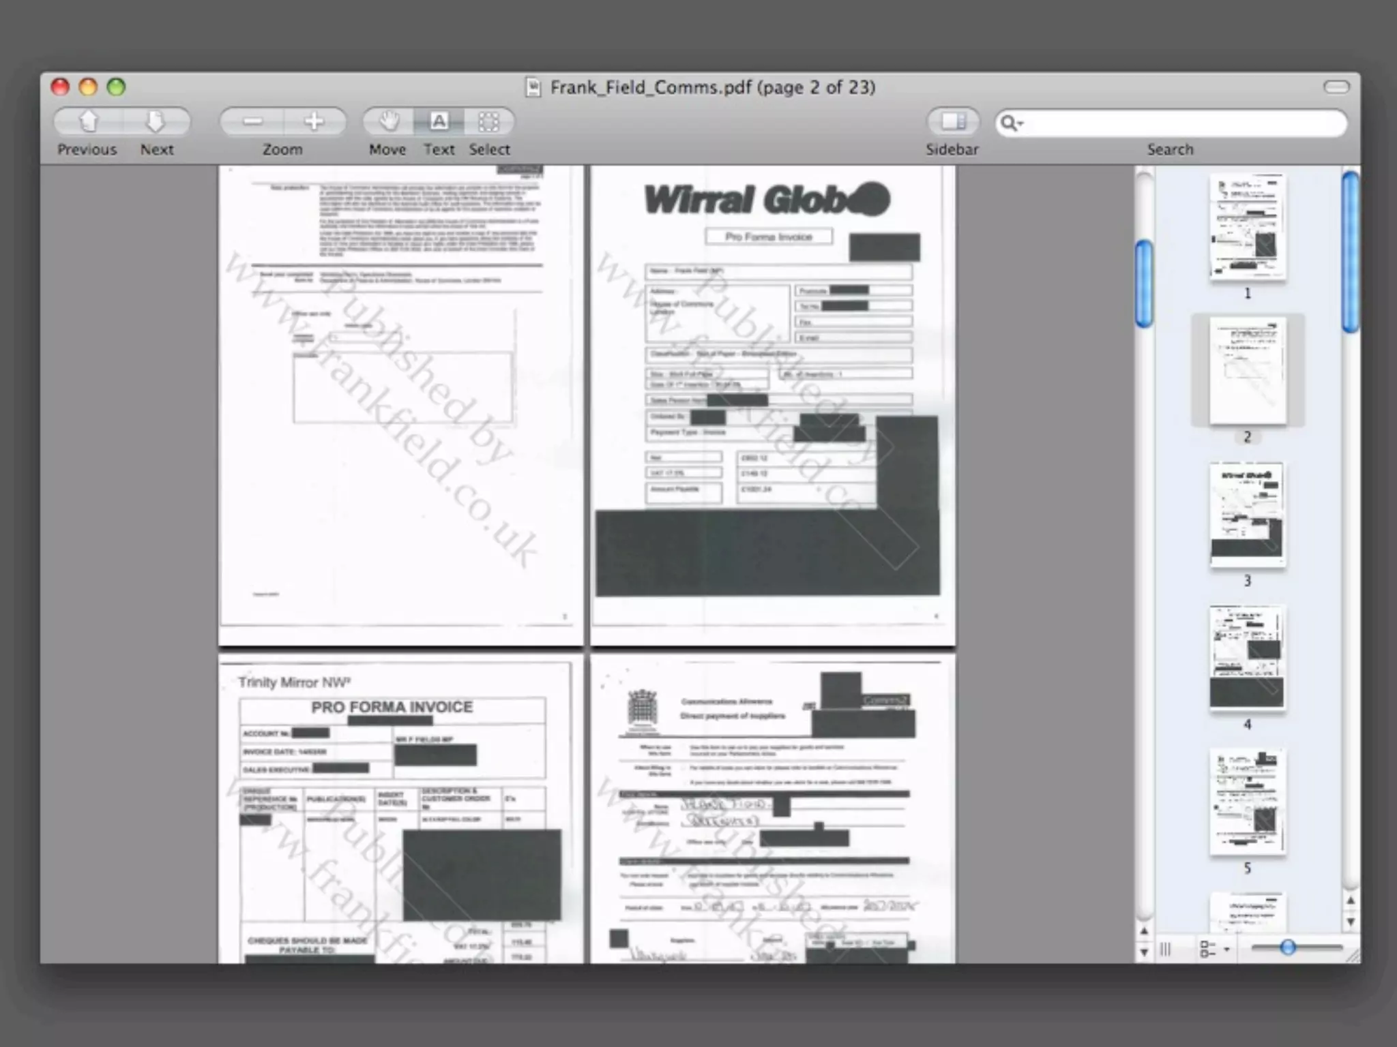Screen dimensions: 1397x1047
Task: Open page 1 thumbnail in sidebar
Action: point(1248,228)
